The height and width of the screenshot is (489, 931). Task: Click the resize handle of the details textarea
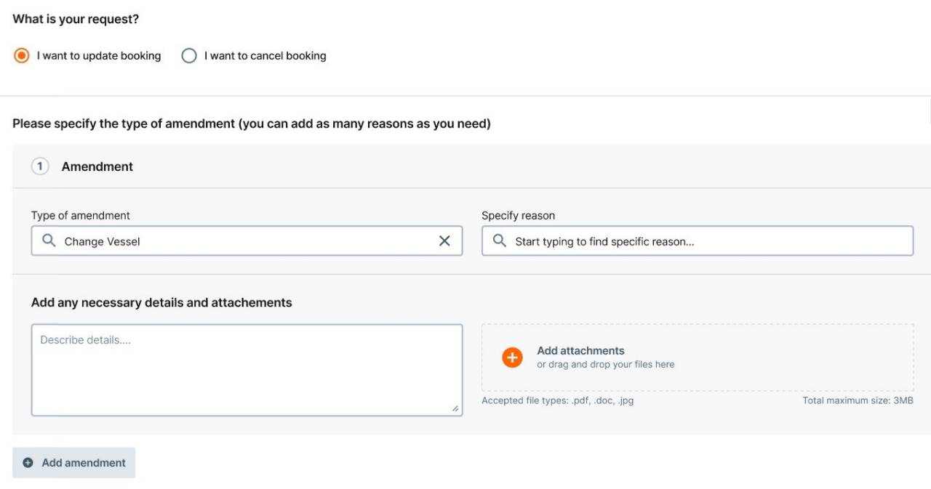455,409
